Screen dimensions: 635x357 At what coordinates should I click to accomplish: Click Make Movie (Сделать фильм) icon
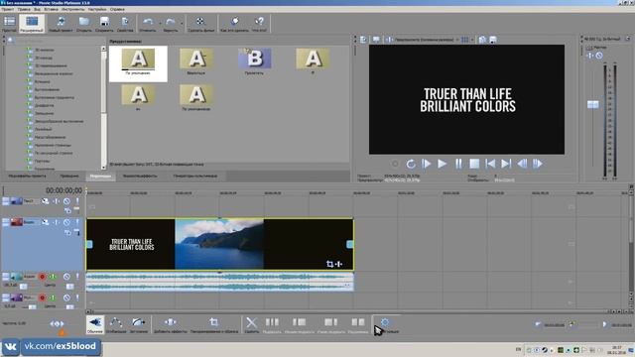click(x=200, y=24)
